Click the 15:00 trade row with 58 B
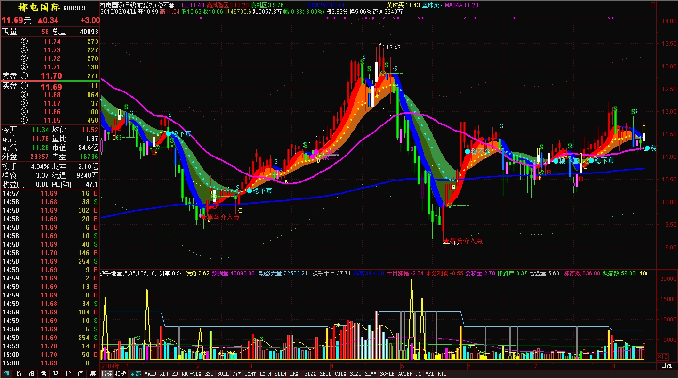 [50, 354]
